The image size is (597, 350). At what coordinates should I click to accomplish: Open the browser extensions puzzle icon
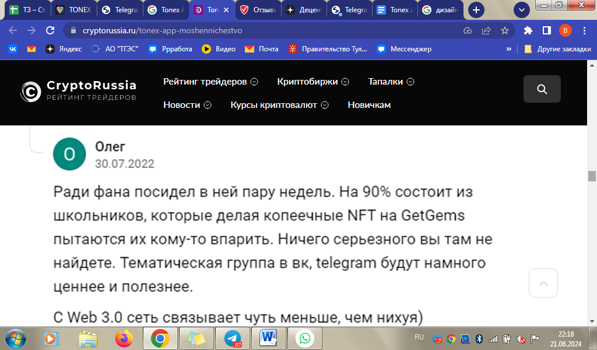click(528, 30)
